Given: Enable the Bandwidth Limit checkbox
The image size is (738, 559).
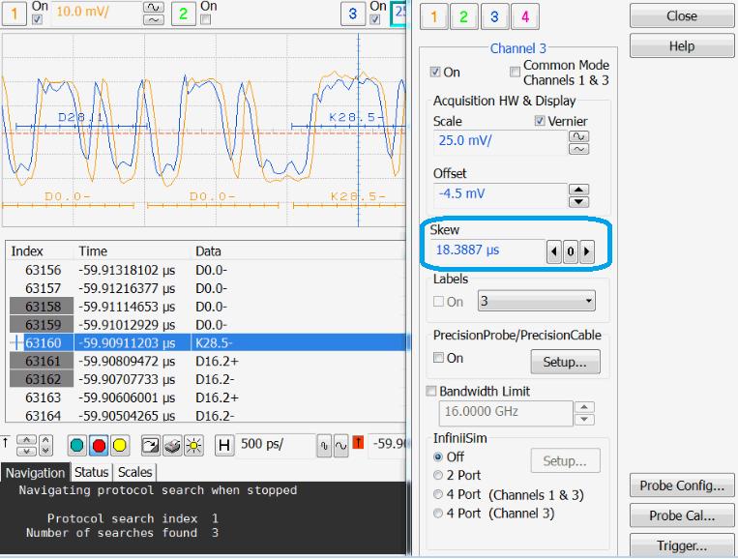Looking at the screenshot, I should [431, 392].
